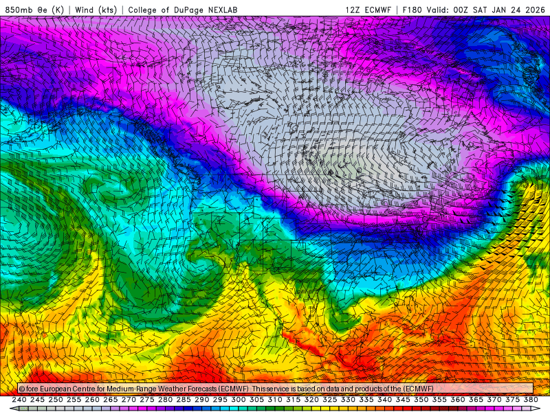Click the 375 value on the color scale
This screenshot has width=550, height=412.
[512, 400]
